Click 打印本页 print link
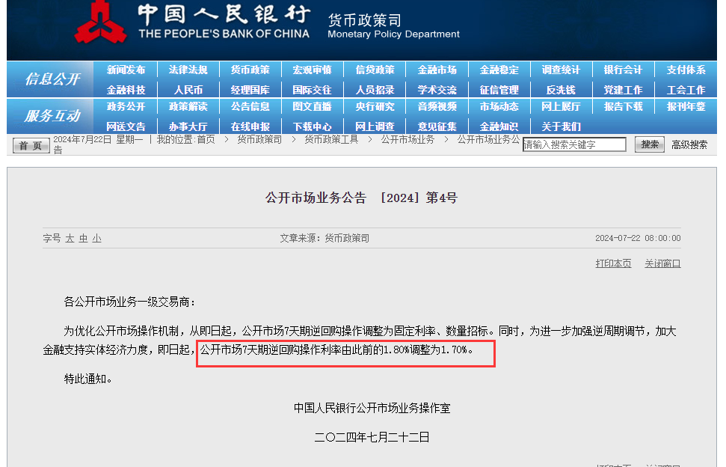Screen dimensions: 726x467 (614, 263)
